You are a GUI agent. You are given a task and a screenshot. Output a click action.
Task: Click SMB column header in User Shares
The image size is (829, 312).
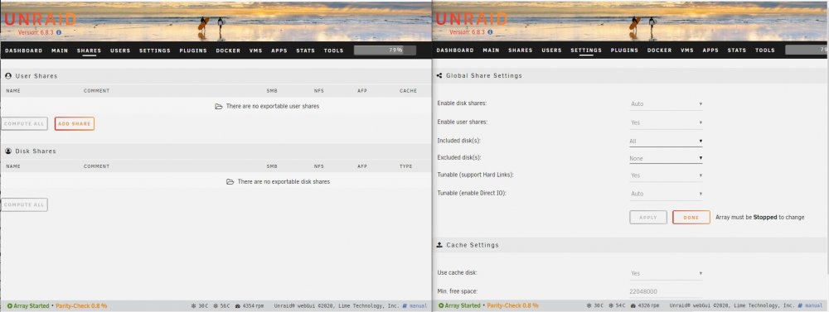point(272,91)
